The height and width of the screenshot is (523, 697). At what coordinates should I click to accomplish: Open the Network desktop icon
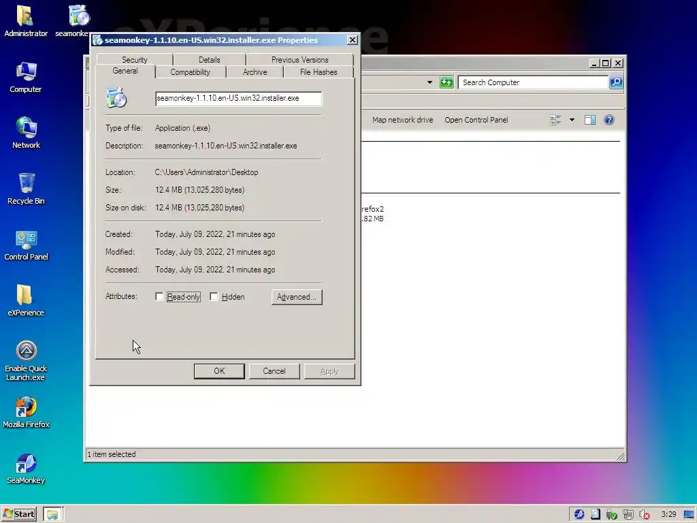click(x=26, y=133)
